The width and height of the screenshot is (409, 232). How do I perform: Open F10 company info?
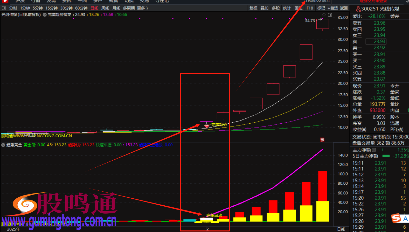click(310, 8)
